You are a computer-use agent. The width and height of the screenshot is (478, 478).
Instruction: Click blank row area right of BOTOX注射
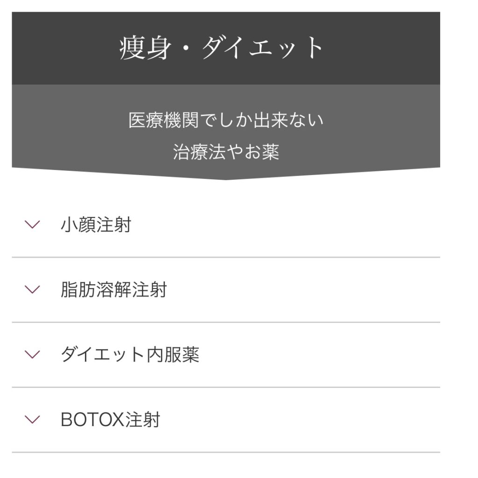300,420
